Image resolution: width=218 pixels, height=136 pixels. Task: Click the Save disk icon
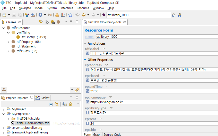pyautogui.click(x=14, y=15)
